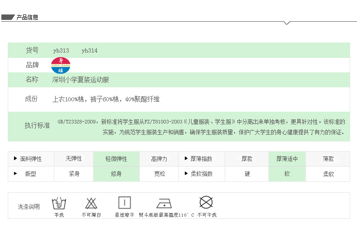Viewport: 357px width, 232px height.
Task: Select the 轻微弹性 elasticity option
Action: point(116,159)
